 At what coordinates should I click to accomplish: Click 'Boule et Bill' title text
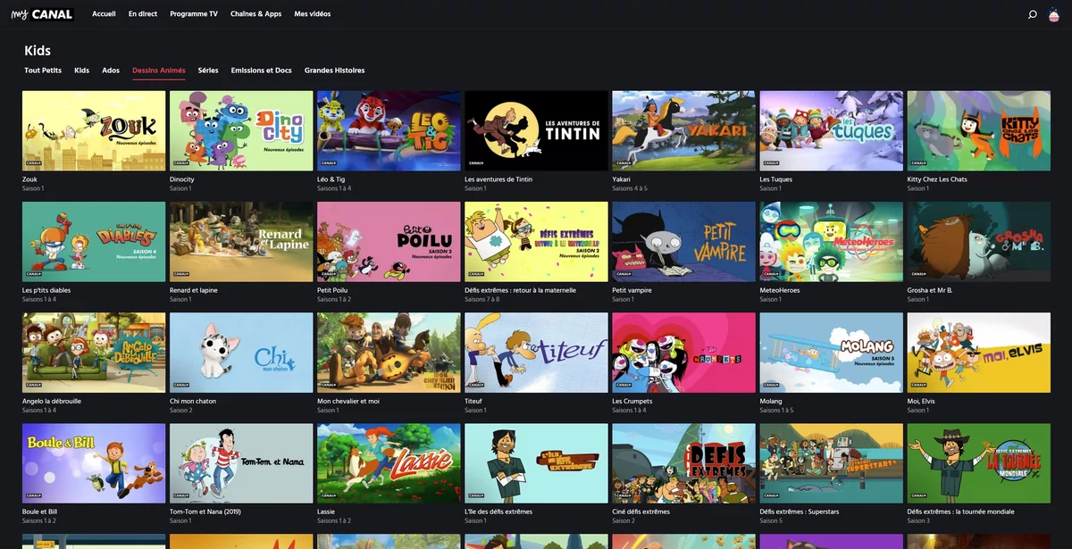[40, 512]
